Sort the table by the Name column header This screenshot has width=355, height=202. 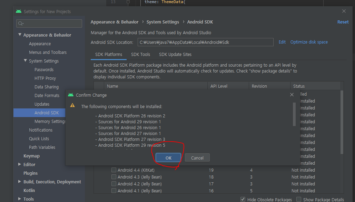(x=156, y=86)
